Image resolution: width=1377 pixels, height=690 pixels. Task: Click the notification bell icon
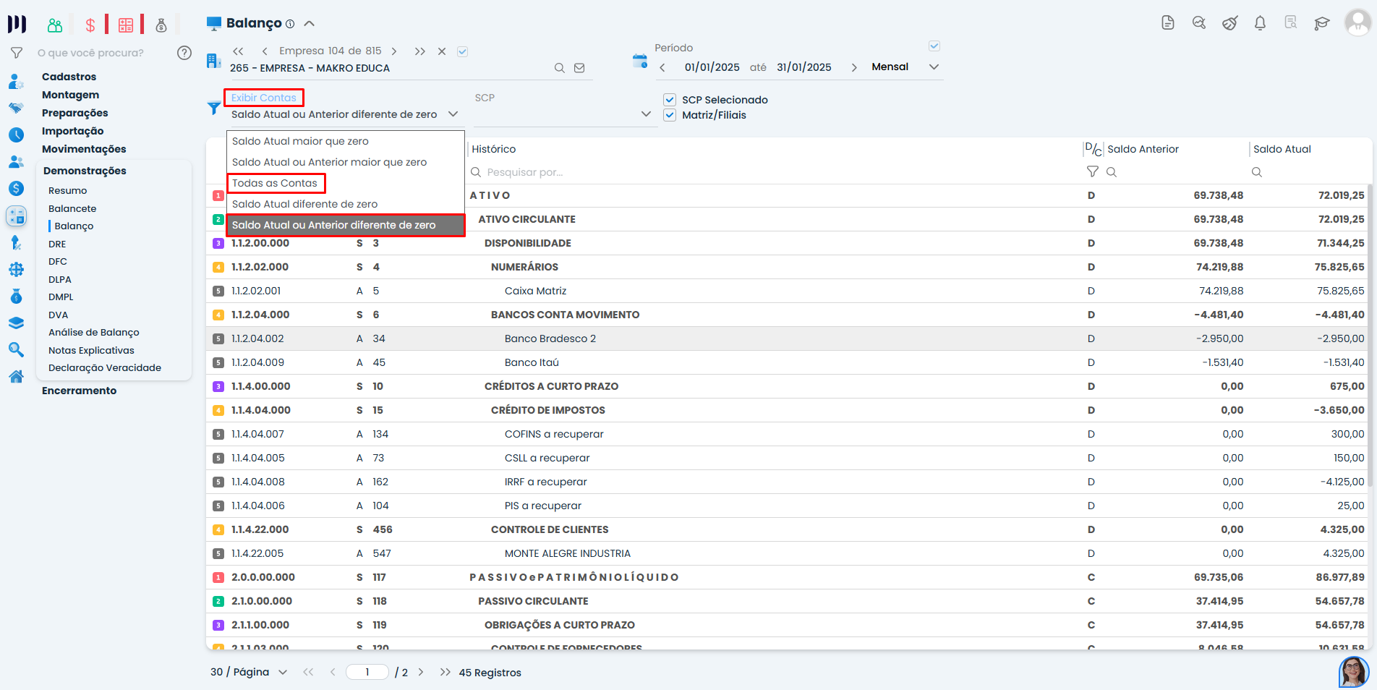coord(1260,23)
